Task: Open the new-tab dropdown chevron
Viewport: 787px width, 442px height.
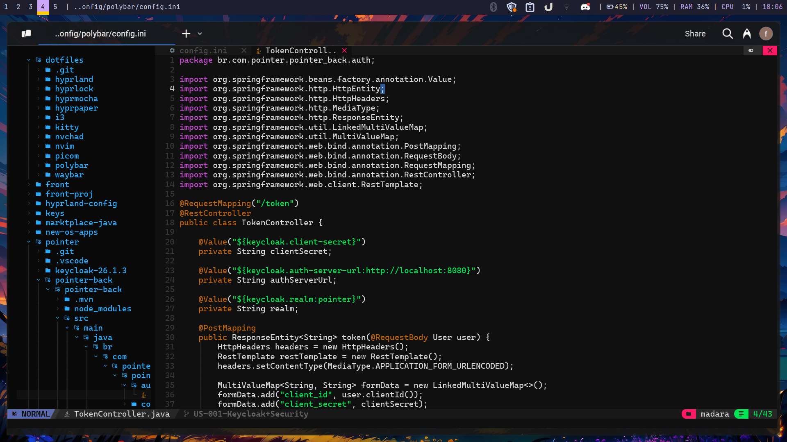Action: pyautogui.click(x=200, y=34)
